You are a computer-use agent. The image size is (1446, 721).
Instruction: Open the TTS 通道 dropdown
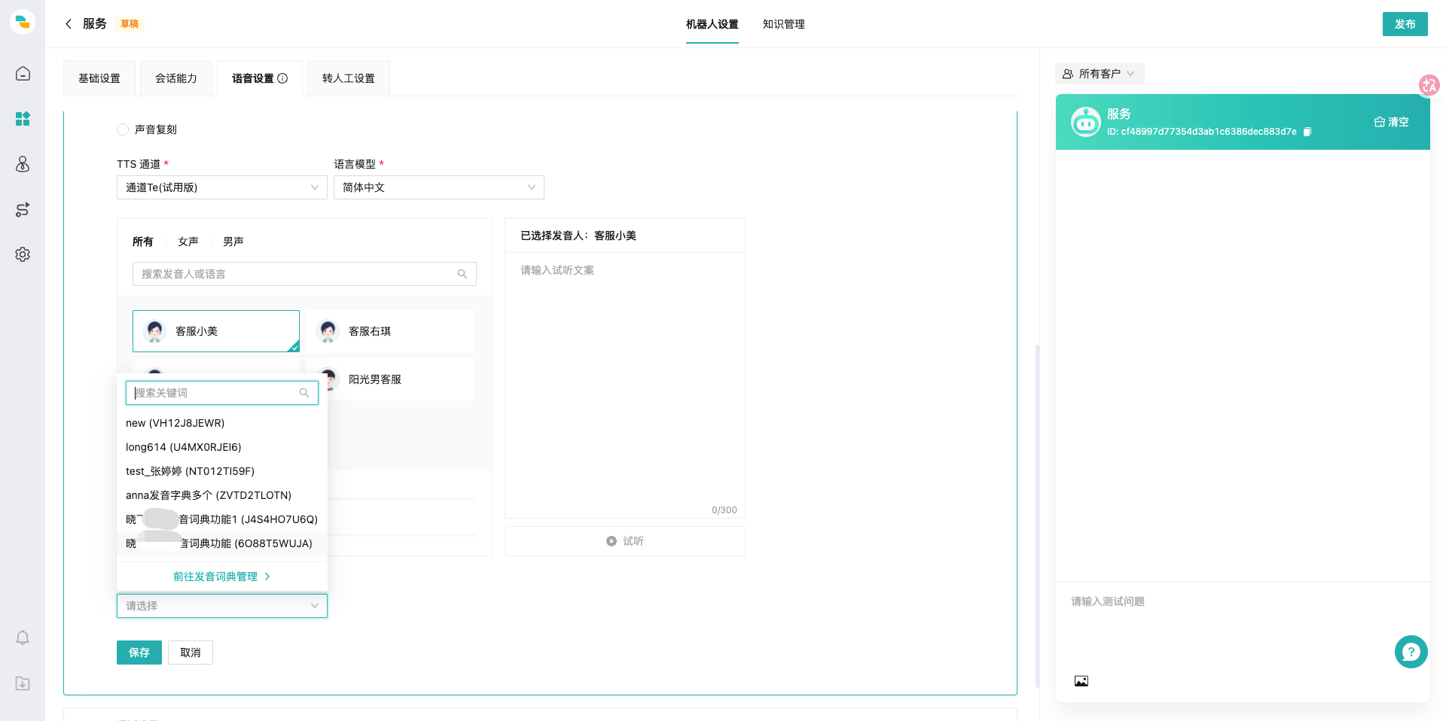click(222, 187)
